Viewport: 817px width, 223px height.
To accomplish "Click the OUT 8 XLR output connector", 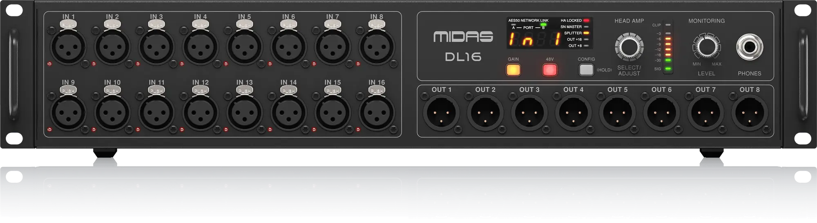I will click(750, 112).
